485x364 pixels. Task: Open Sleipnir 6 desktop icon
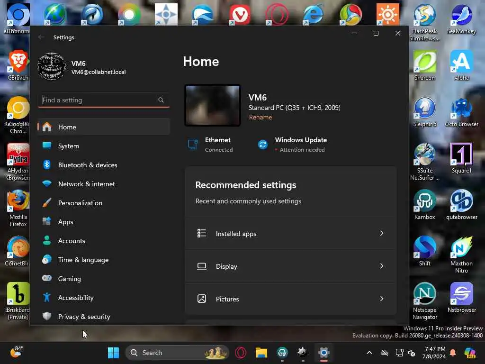pos(424,112)
